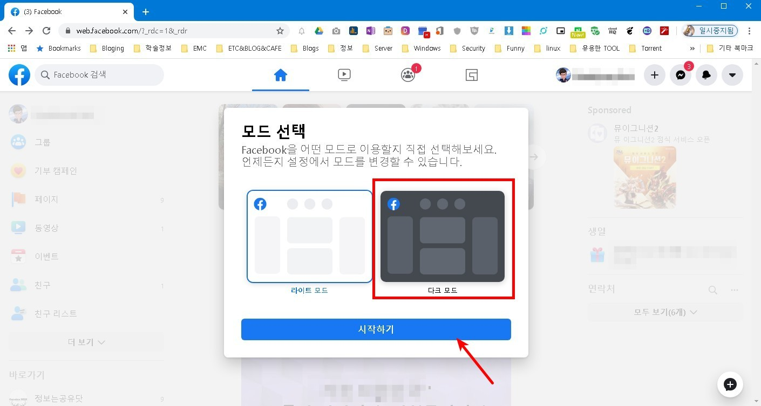Open the profile picture in left sidebar
The width and height of the screenshot is (761, 406).
coord(18,114)
